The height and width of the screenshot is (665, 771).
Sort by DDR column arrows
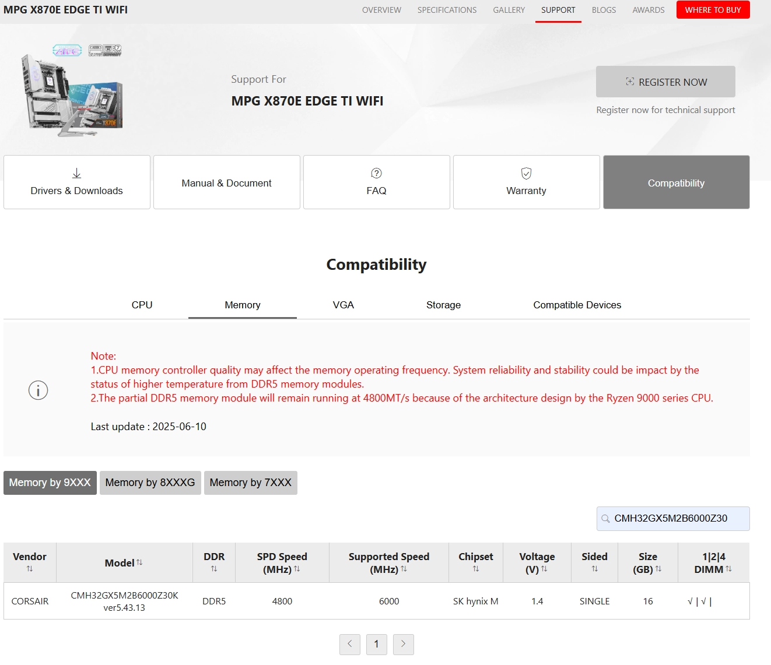[x=214, y=569]
